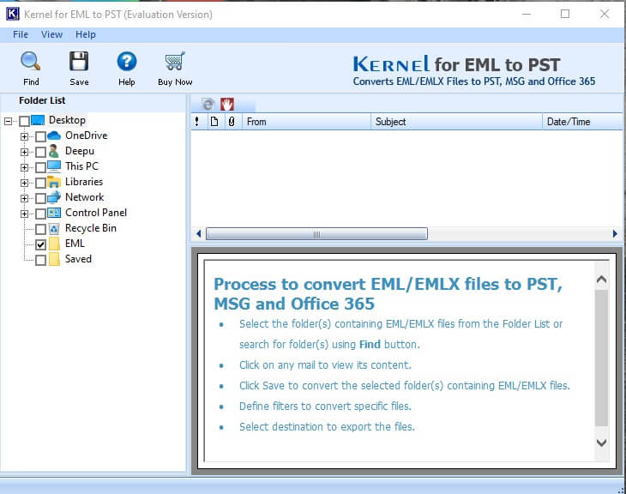Check the This PC checkbox
The image size is (626, 494).
pos(40,167)
